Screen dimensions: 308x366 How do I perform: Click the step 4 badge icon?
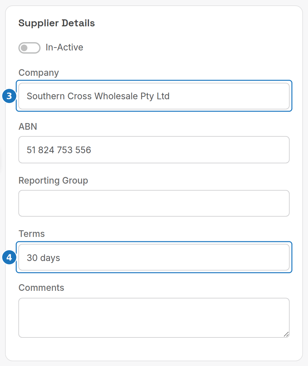[x=9, y=258]
